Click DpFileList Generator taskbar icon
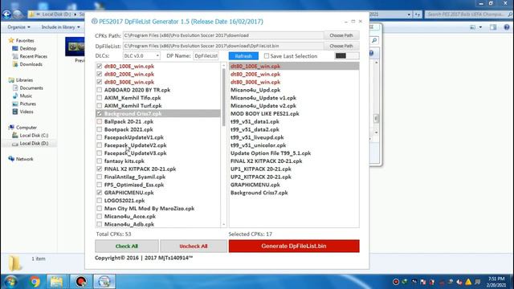 (104, 282)
